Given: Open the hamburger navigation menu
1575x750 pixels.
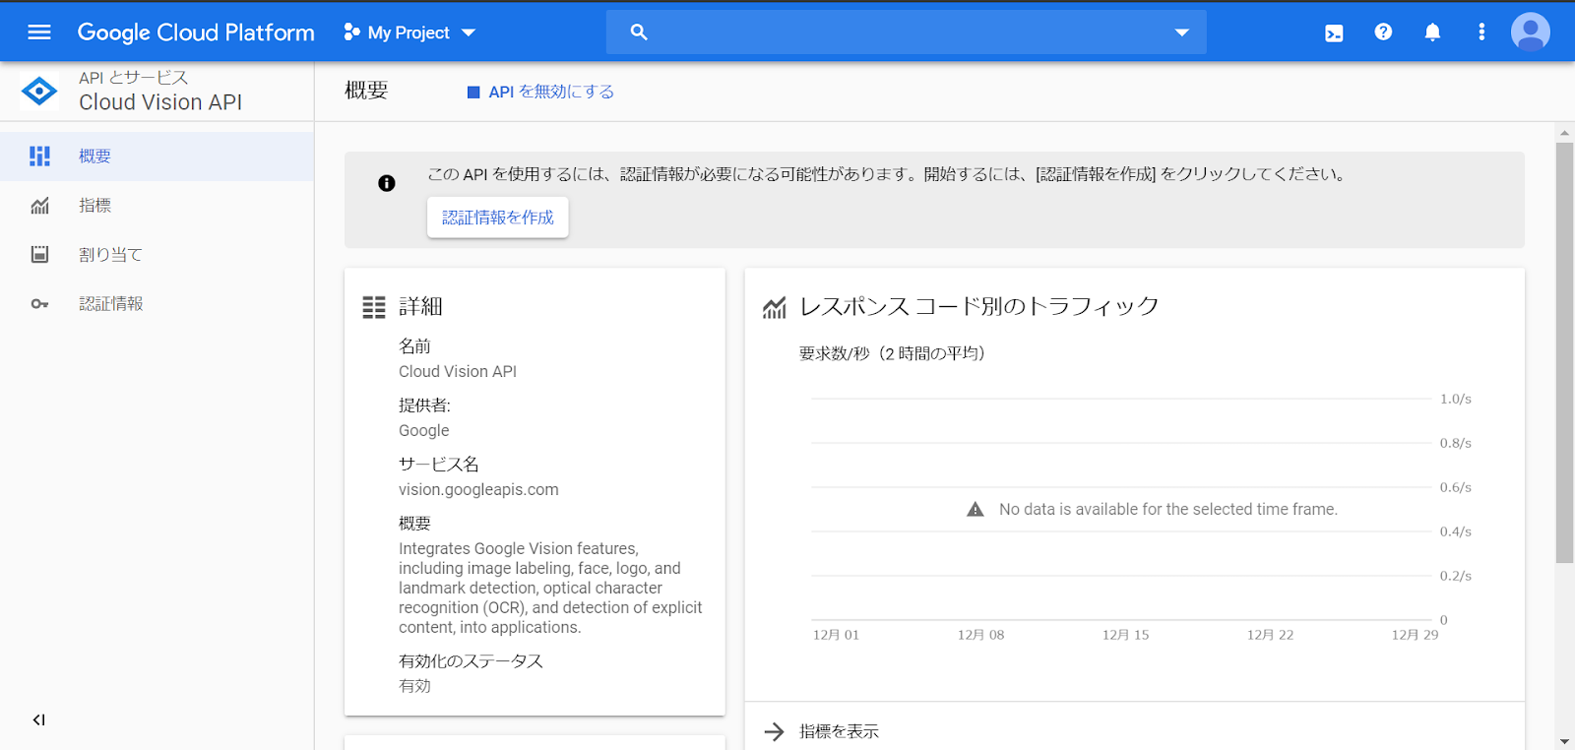Looking at the screenshot, I should (x=39, y=32).
